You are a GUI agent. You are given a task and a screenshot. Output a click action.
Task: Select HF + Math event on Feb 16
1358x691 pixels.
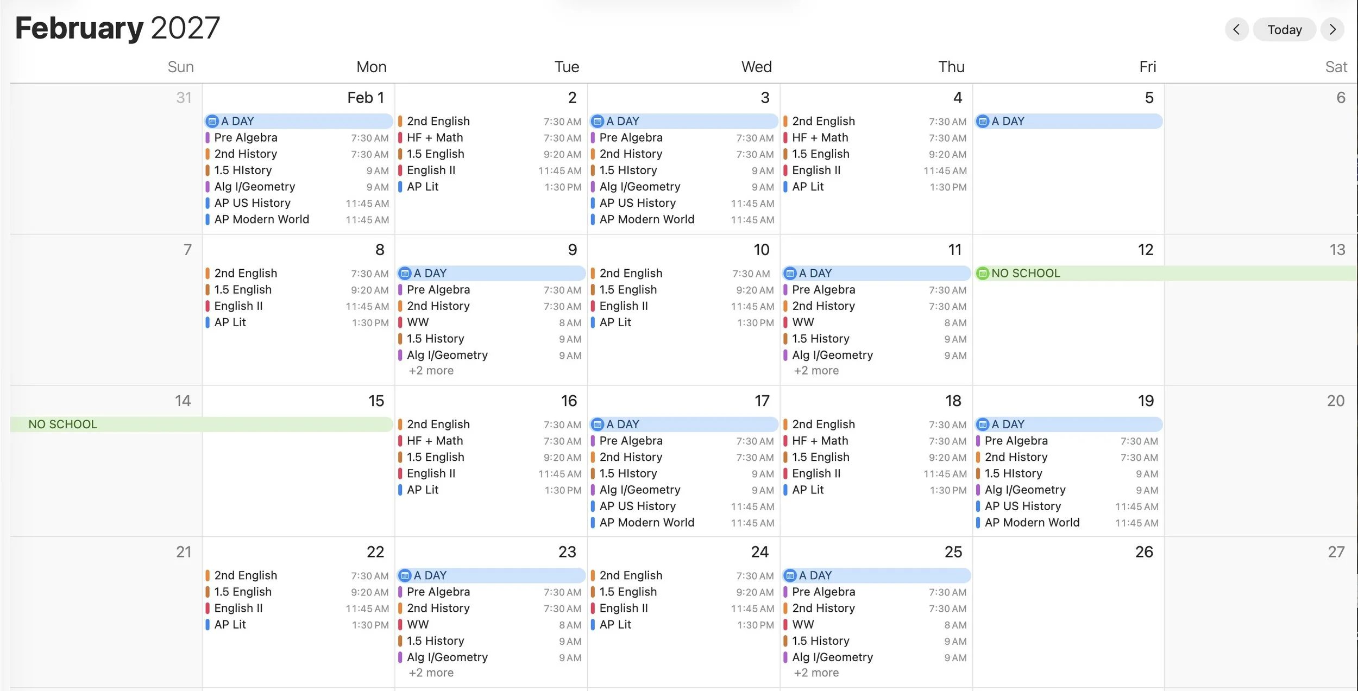(491, 441)
